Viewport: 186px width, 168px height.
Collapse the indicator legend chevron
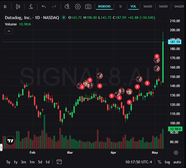click(x=9, y=31)
